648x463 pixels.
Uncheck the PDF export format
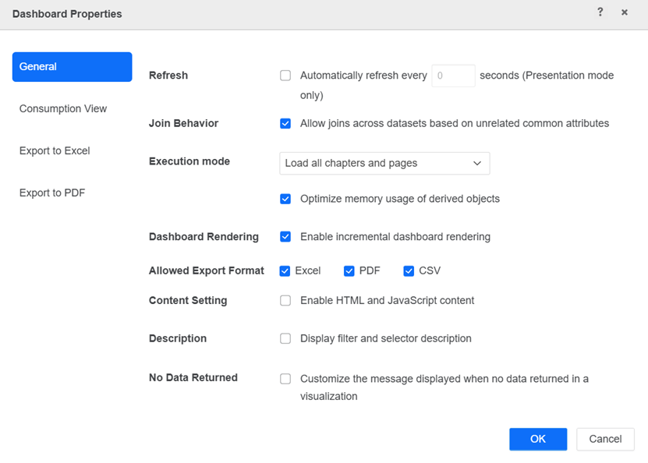[349, 271]
